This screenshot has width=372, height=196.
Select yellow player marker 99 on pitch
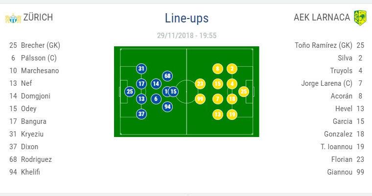pyautogui.click(x=200, y=99)
